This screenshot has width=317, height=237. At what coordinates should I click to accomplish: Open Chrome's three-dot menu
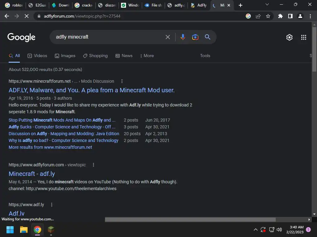[310, 16]
